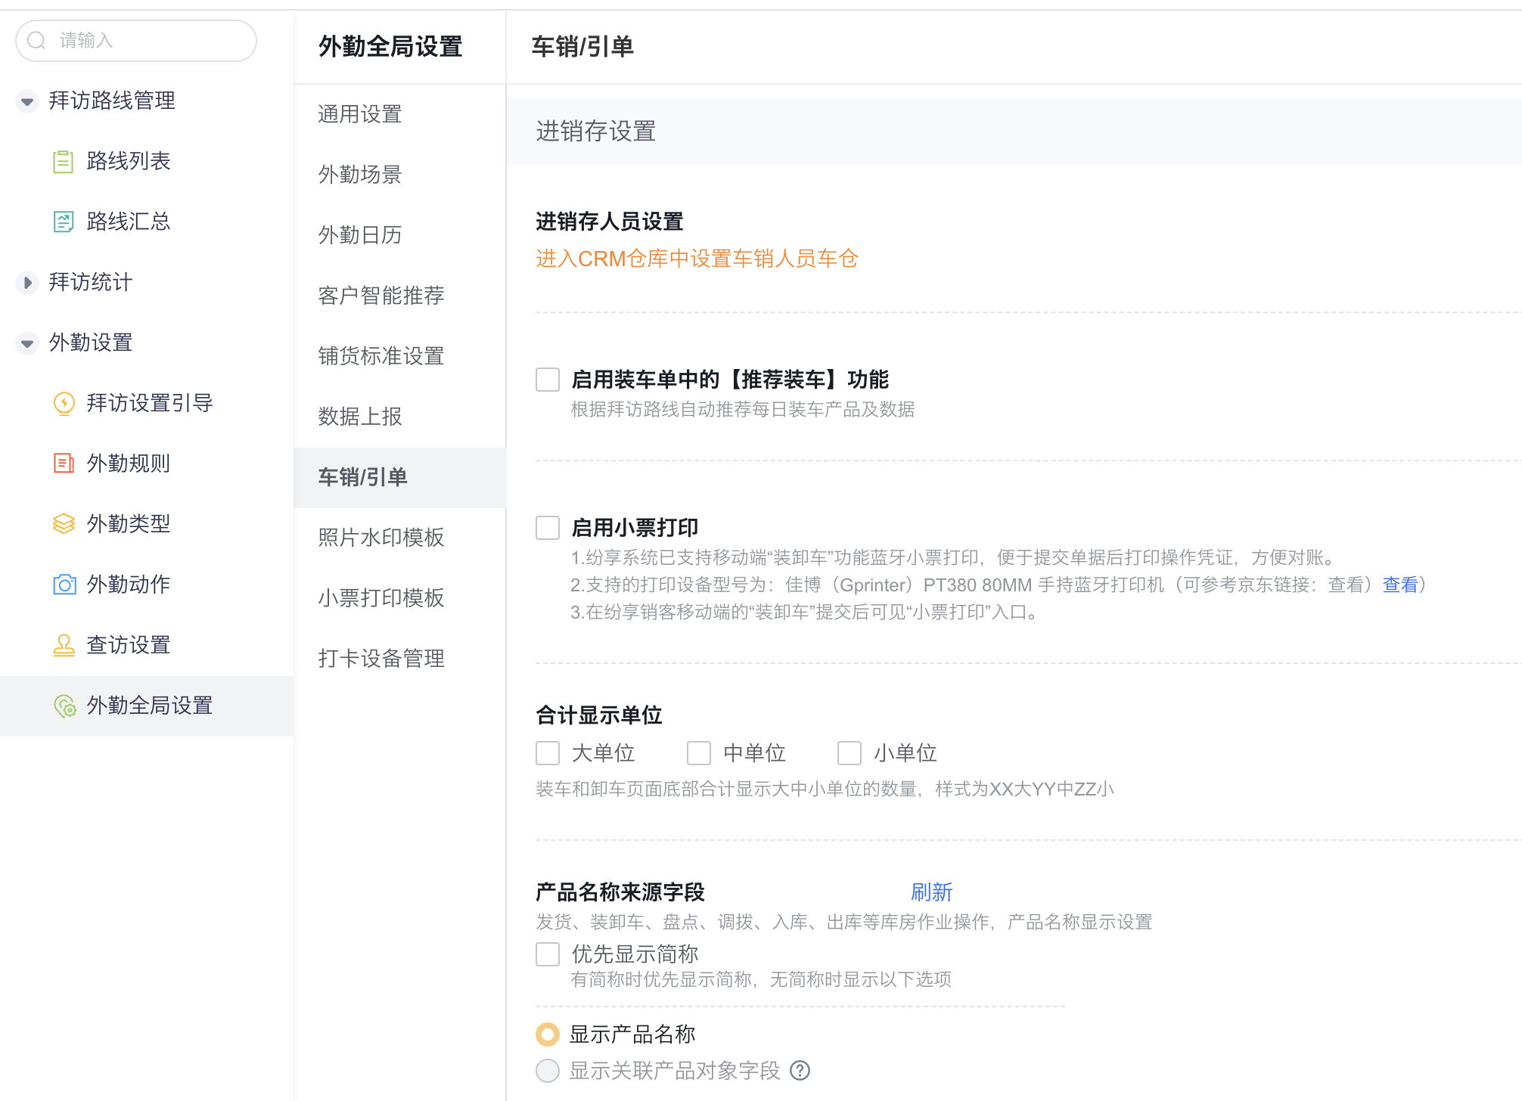Click the 外勤类型 layers icon

pyautogui.click(x=64, y=523)
